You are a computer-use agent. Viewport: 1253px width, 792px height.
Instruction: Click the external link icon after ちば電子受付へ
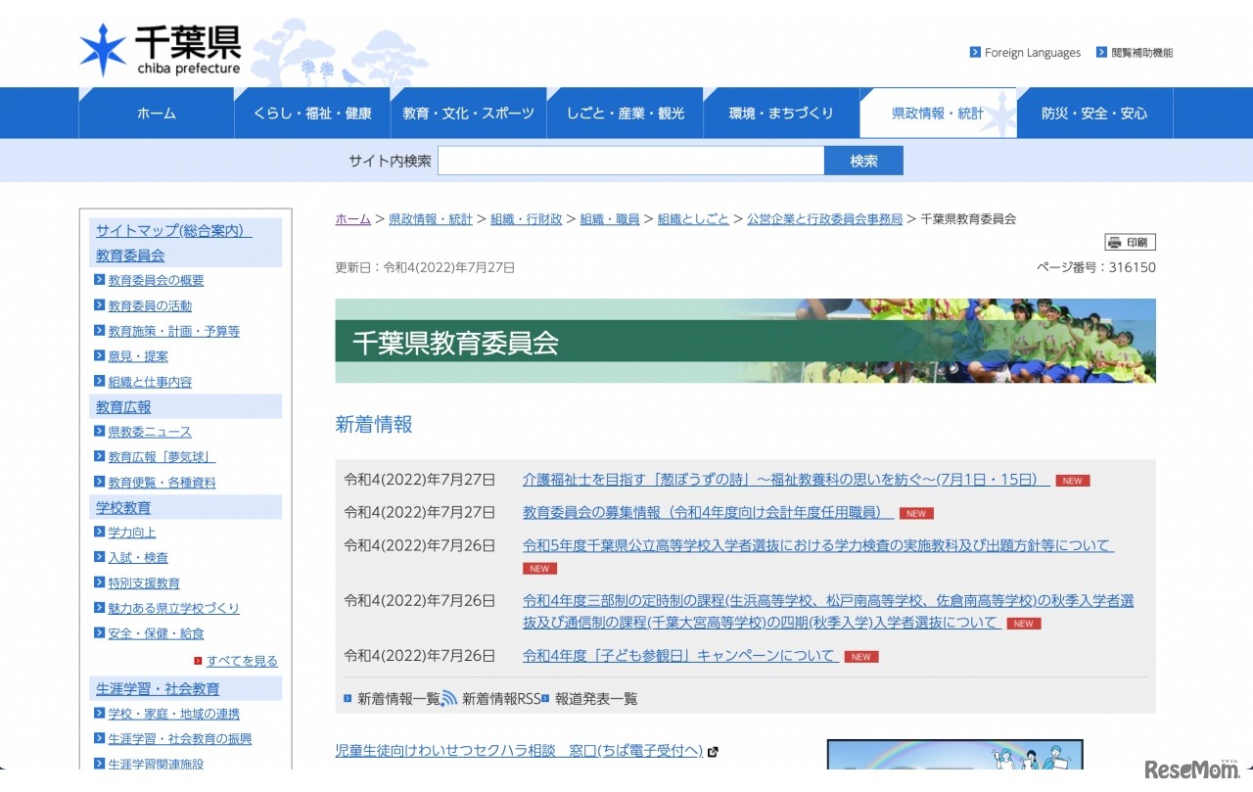[713, 752]
